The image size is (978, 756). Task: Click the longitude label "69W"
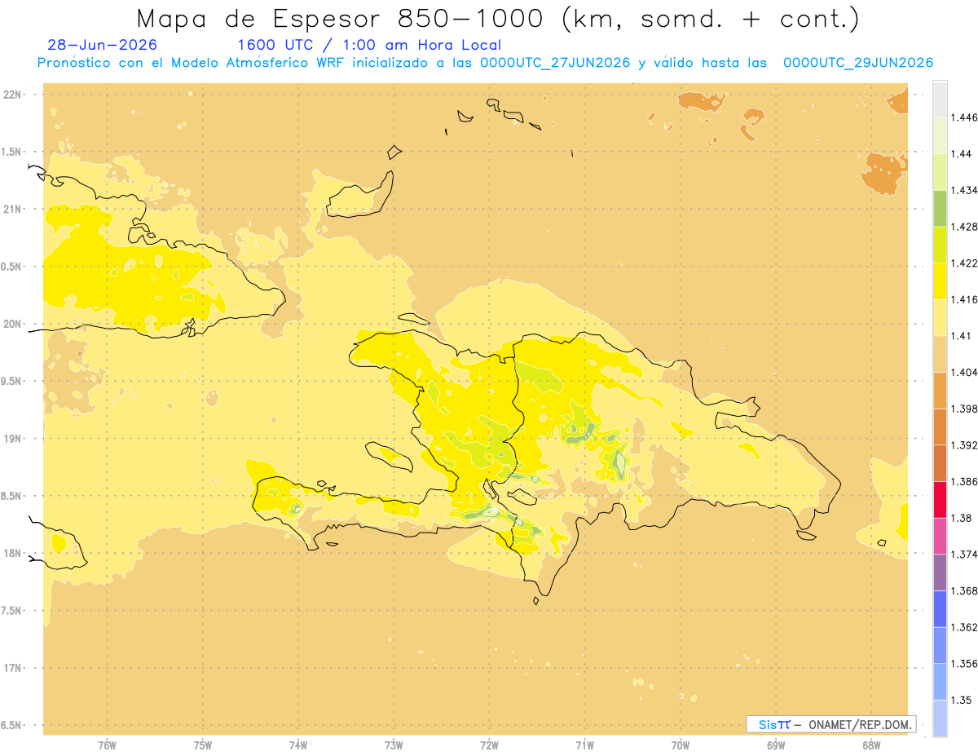[x=776, y=745]
